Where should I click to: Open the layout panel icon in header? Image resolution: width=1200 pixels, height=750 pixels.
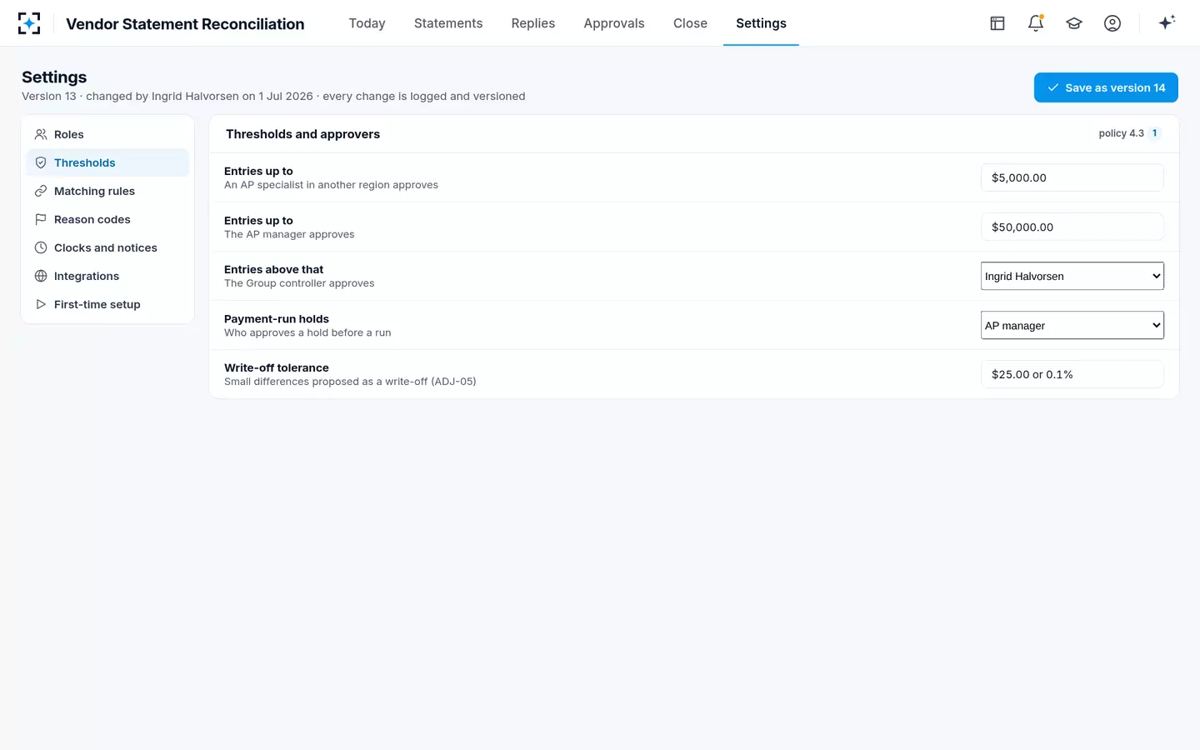[997, 23]
